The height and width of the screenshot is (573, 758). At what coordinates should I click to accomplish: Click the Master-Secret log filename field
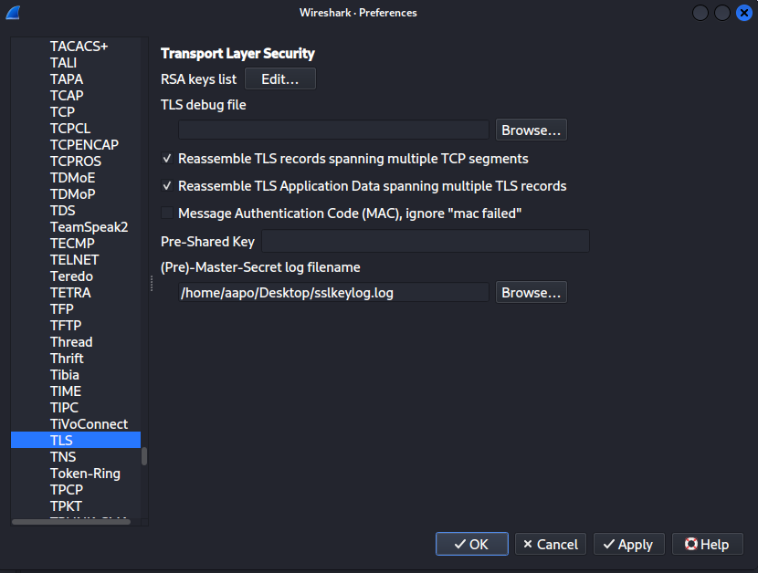click(333, 293)
